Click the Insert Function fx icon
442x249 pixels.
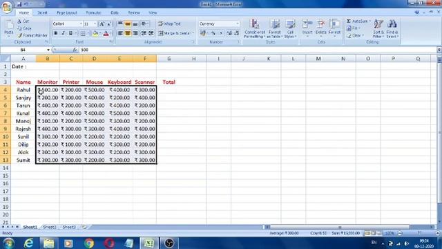(75, 50)
